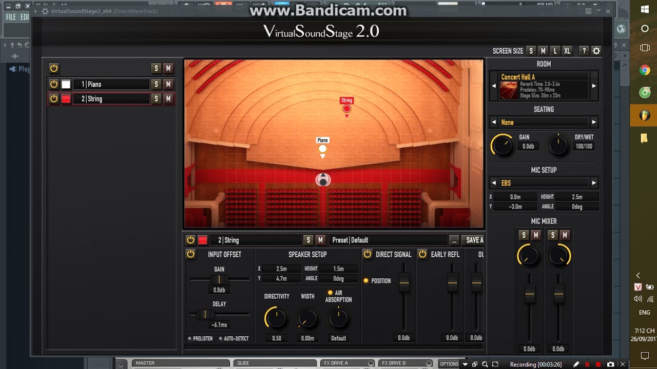657x369 pixels.
Task: Select the Piano marker on stage
Action: pyautogui.click(x=322, y=149)
